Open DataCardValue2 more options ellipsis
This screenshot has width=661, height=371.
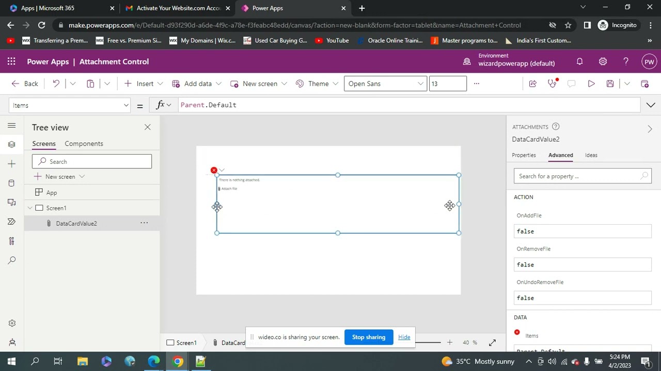pos(144,223)
